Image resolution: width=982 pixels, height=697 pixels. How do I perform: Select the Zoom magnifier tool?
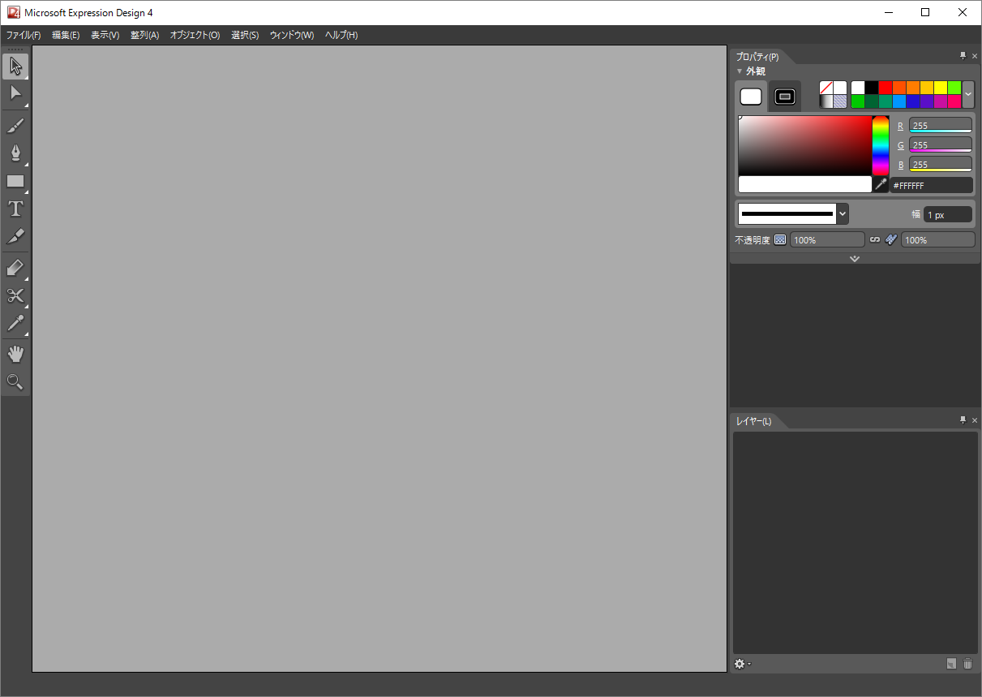(x=15, y=381)
